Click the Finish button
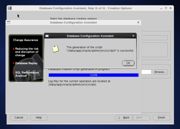The height and width of the screenshot is (129, 180). (x=162, y=118)
